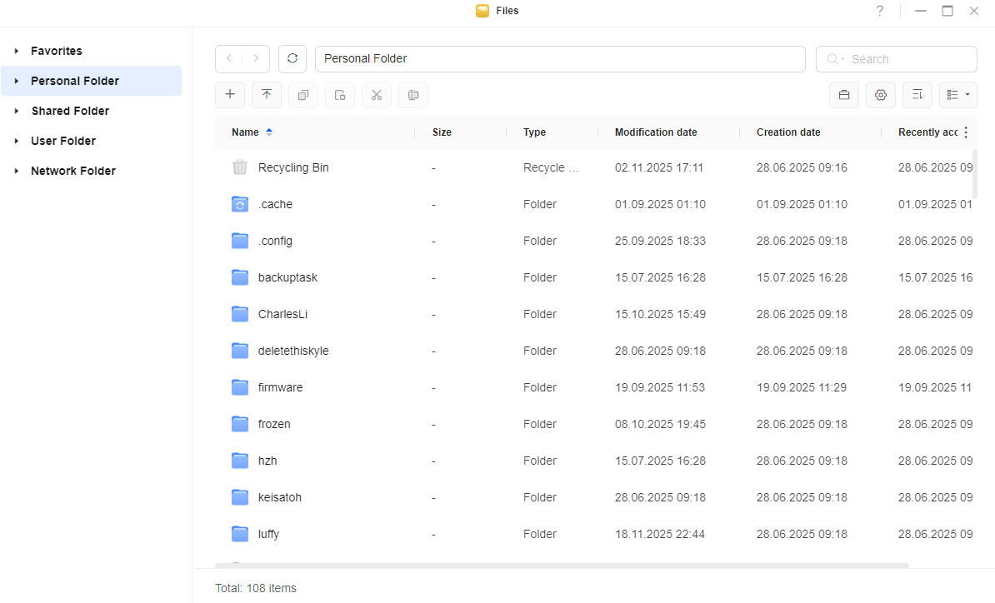Select the Copy icon
Image resolution: width=995 pixels, height=603 pixels.
pos(303,94)
